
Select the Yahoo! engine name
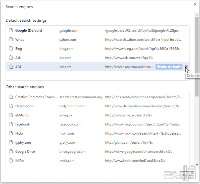pyautogui.click(x=20, y=40)
